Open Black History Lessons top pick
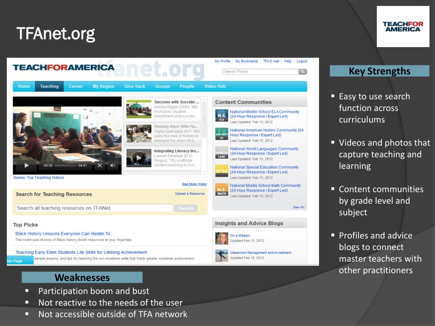435x326 pixels. click(x=63, y=234)
